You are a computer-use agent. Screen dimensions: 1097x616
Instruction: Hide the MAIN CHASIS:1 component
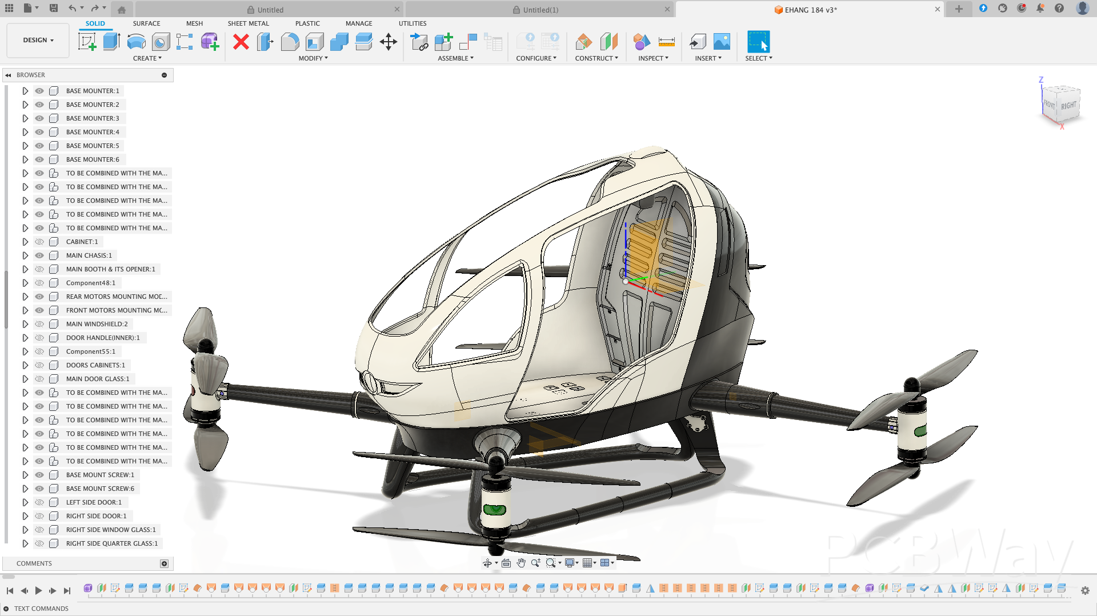39,255
